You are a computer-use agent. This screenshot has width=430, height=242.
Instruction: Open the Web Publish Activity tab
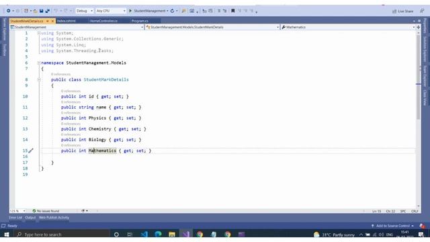pyautogui.click(x=54, y=218)
